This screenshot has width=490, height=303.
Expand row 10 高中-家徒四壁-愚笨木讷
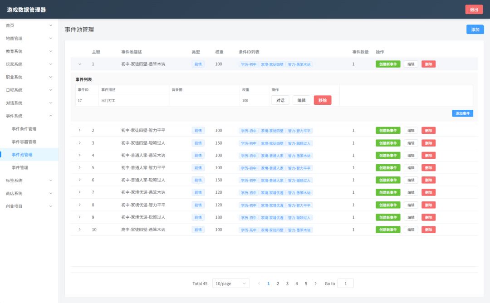(x=80, y=230)
